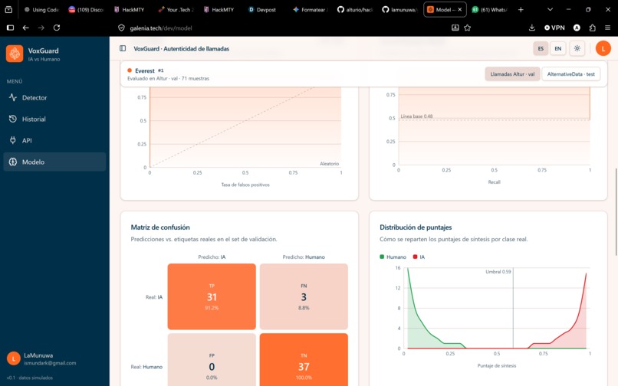Viewport: 618px width, 386px height.
Task: Click the Historial clock icon
Action: pos(13,119)
